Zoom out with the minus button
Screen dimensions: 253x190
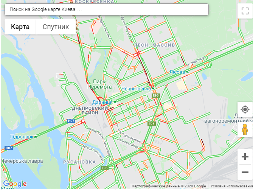(x=245, y=172)
